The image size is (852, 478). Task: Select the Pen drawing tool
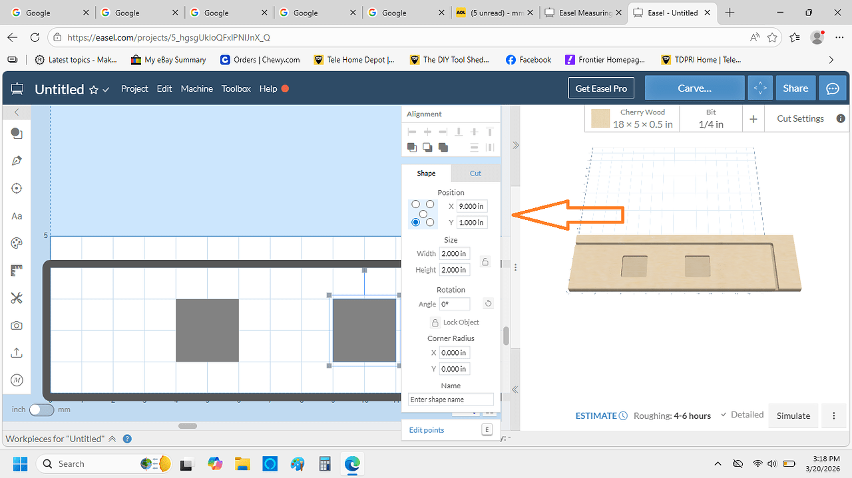pyautogui.click(x=17, y=161)
